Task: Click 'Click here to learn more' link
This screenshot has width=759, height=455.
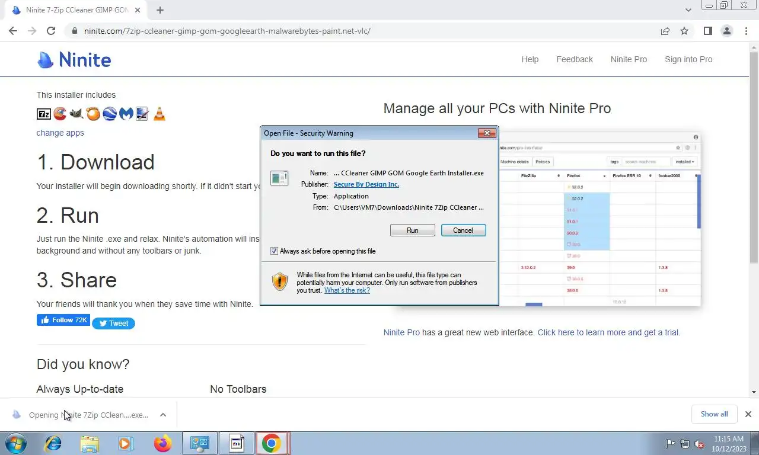Action: click(609, 332)
